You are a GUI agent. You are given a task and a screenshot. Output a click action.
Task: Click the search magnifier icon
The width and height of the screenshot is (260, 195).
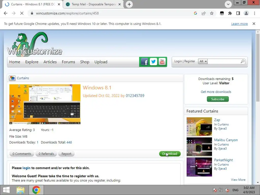(x=242, y=61)
